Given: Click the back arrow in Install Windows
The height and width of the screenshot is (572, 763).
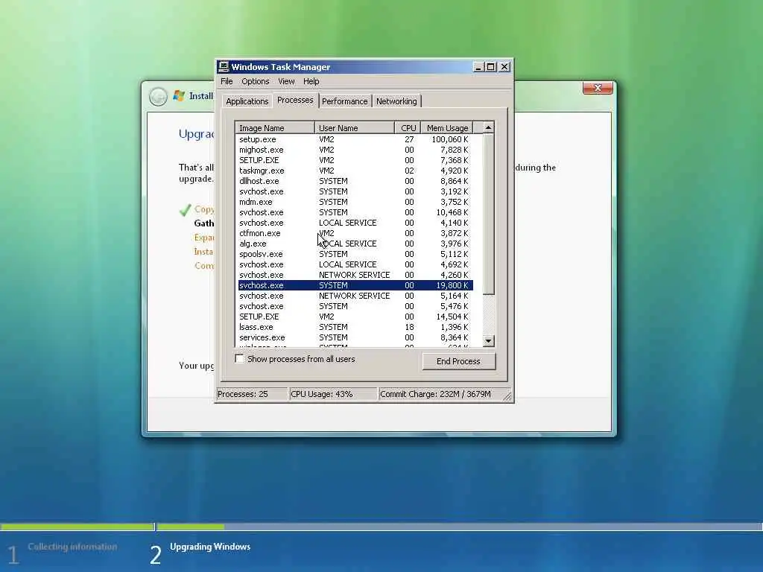Looking at the screenshot, I should [x=158, y=96].
